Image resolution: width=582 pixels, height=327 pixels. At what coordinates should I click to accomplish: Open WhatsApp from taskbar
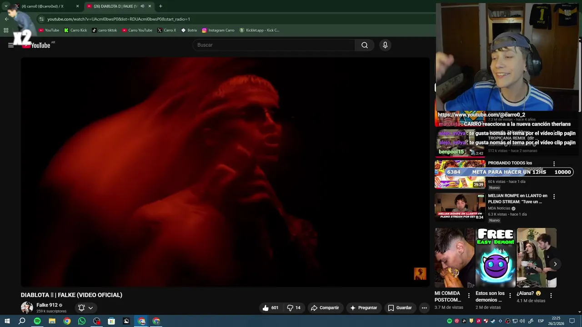click(x=82, y=321)
